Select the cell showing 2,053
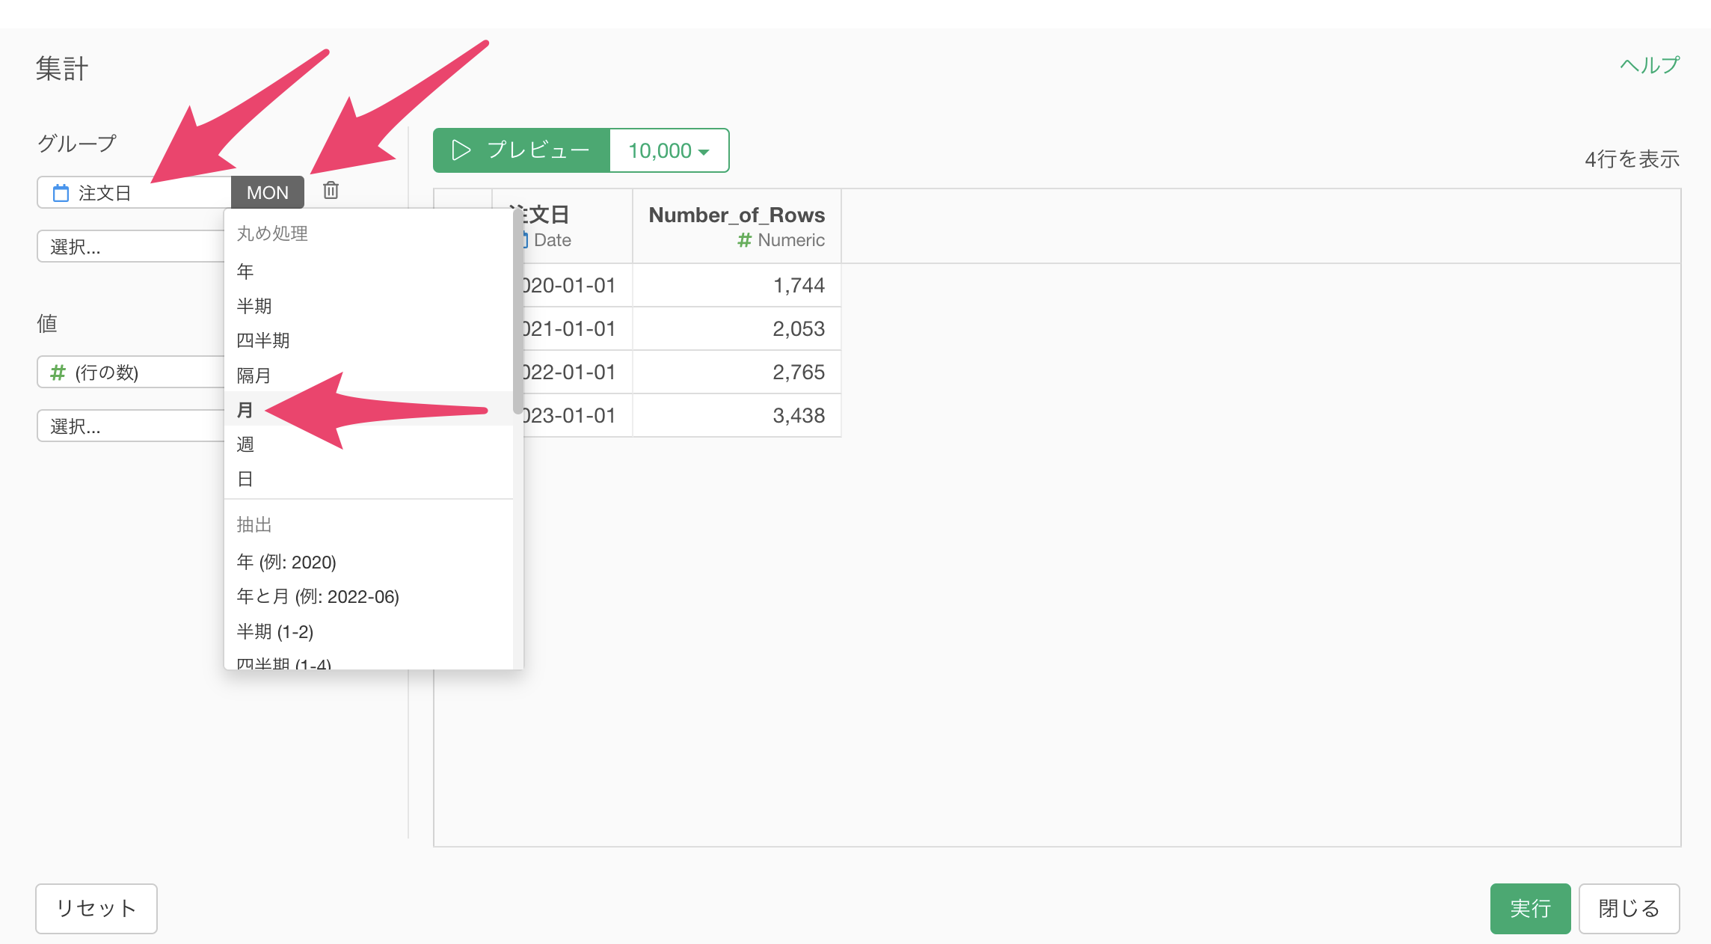Image resolution: width=1711 pixels, height=944 pixels. pyautogui.click(x=737, y=328)
